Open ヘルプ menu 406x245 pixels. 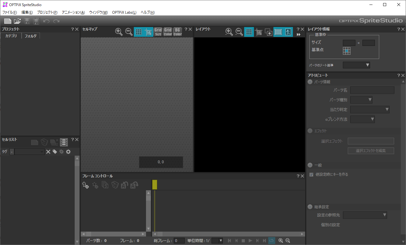click(148, 12)
